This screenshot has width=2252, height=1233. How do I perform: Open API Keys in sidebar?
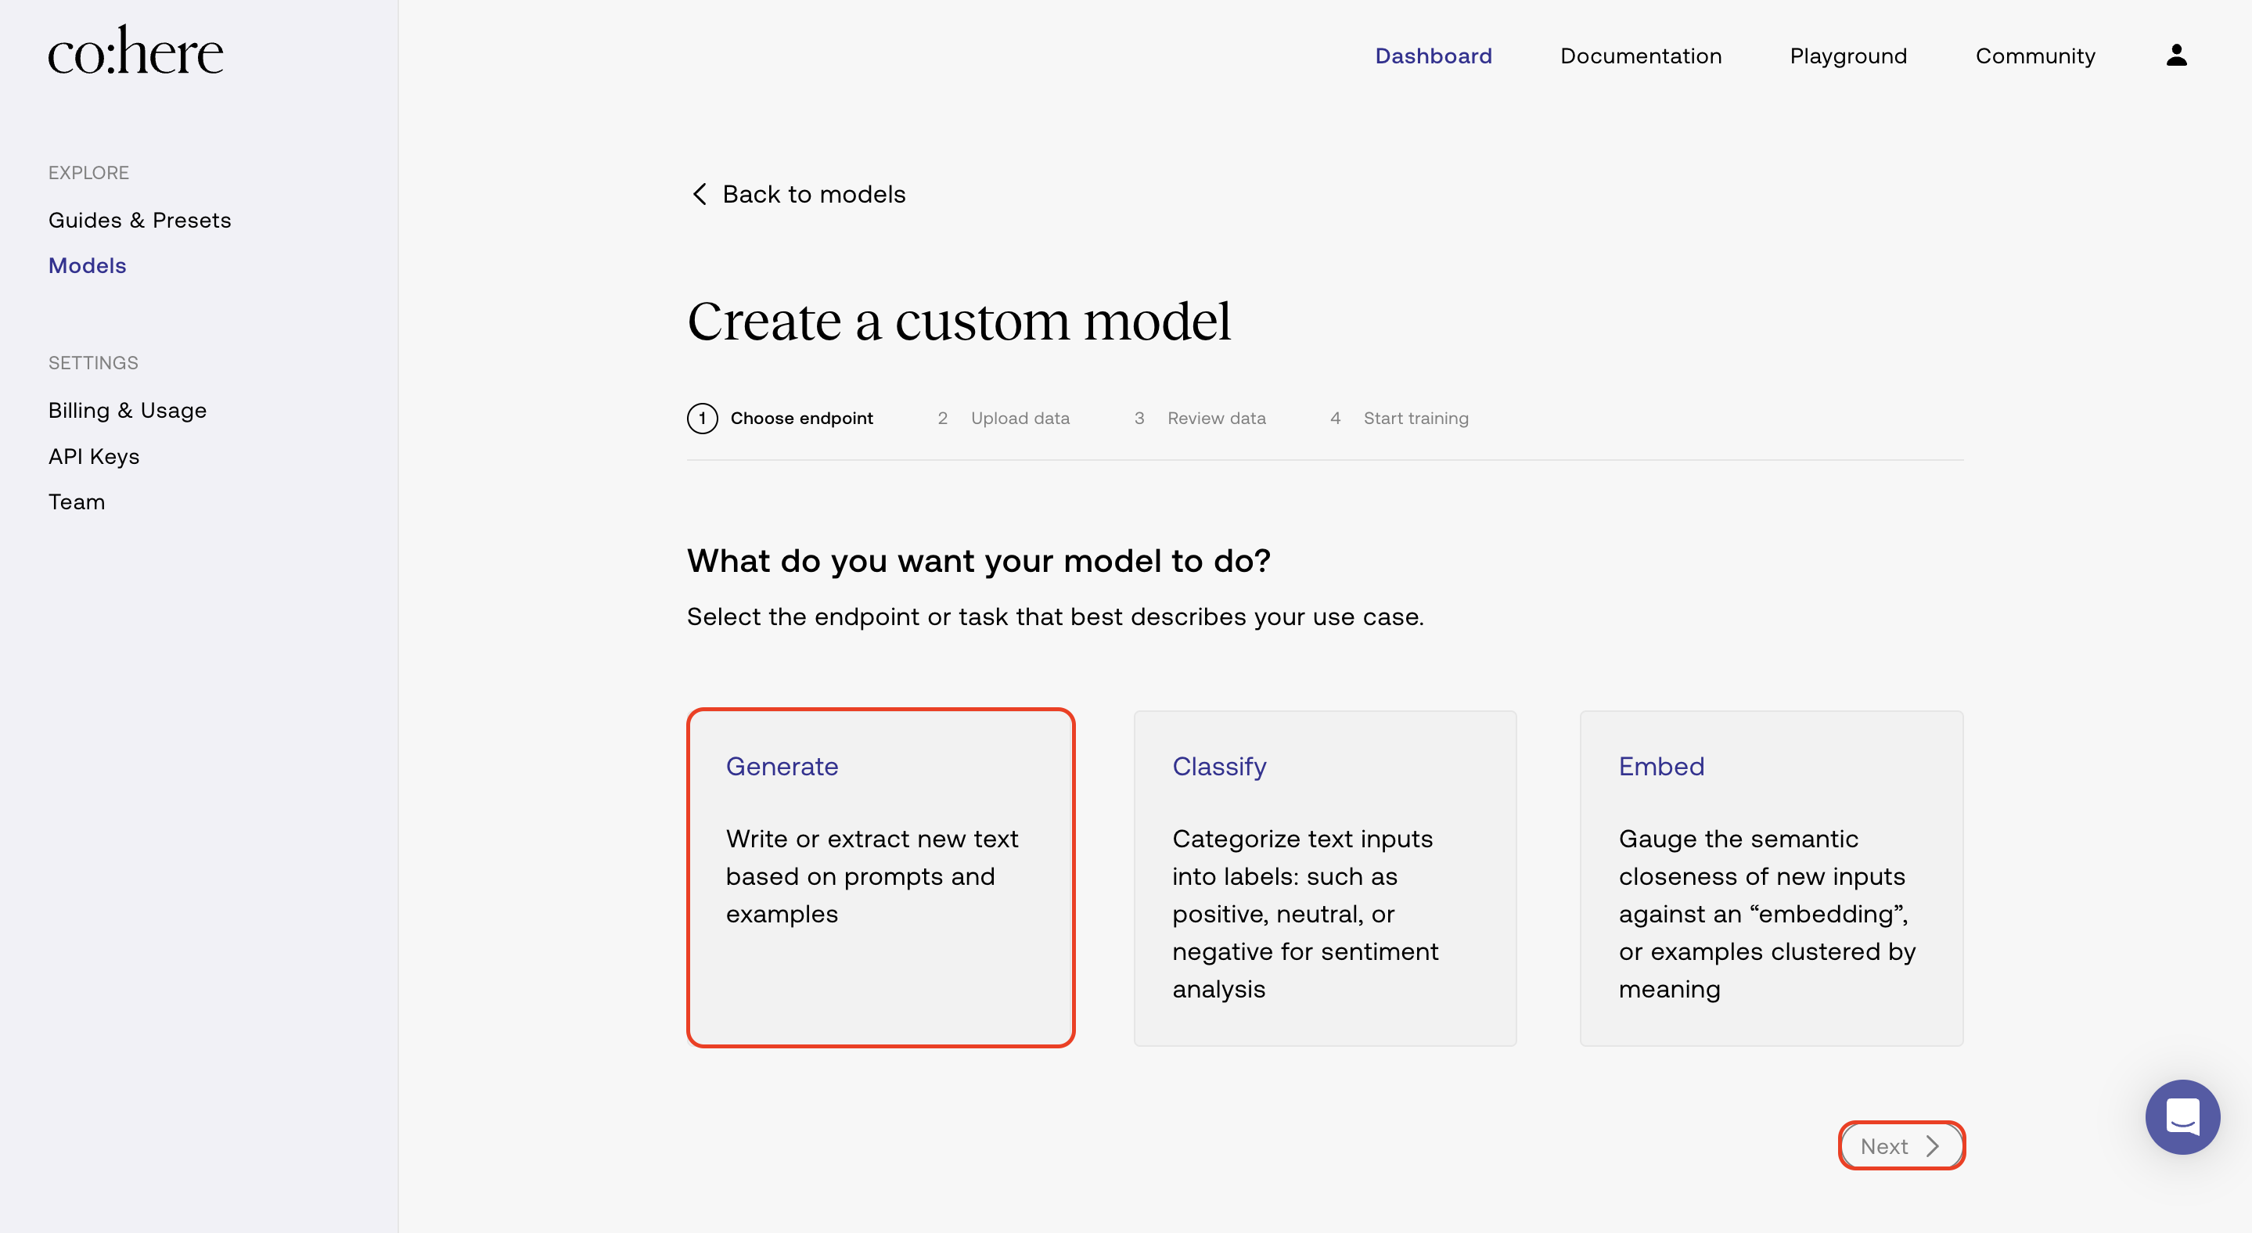94,456
